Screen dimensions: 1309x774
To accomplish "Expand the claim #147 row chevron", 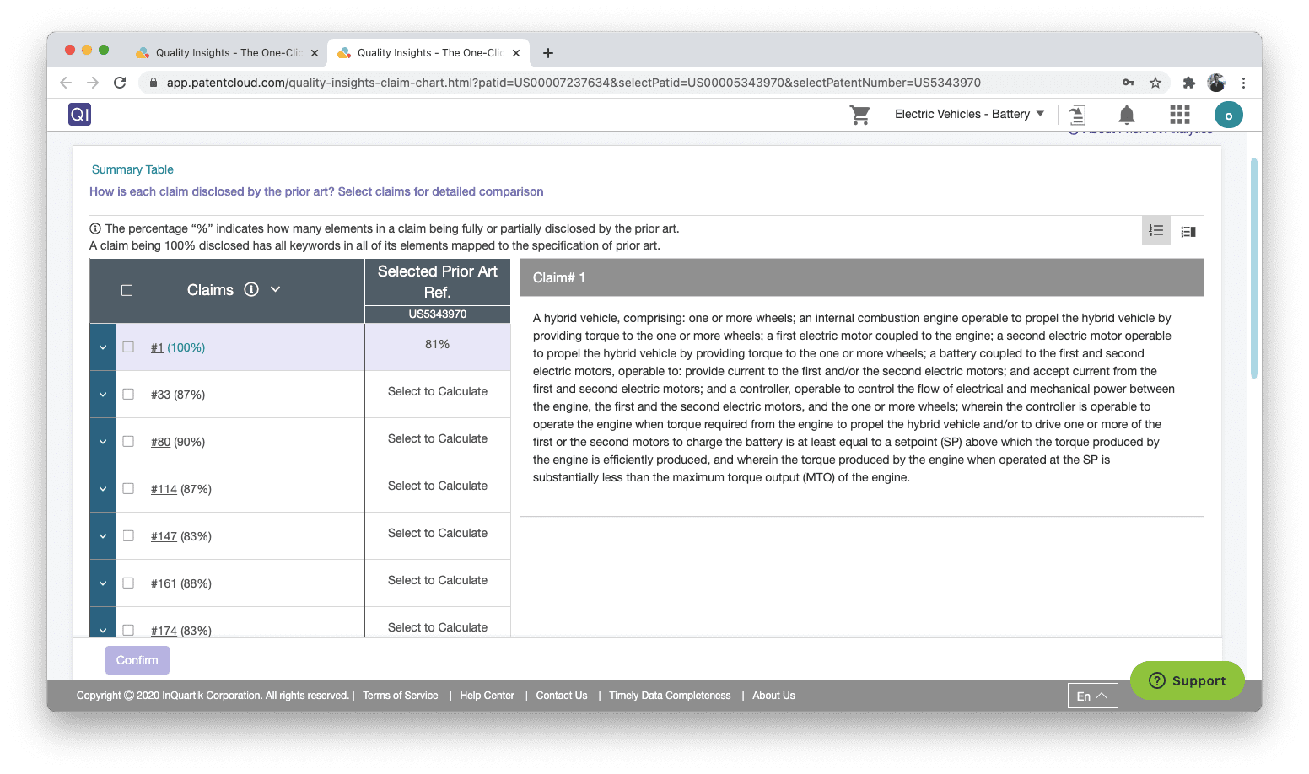I will (x=103, y=536).
